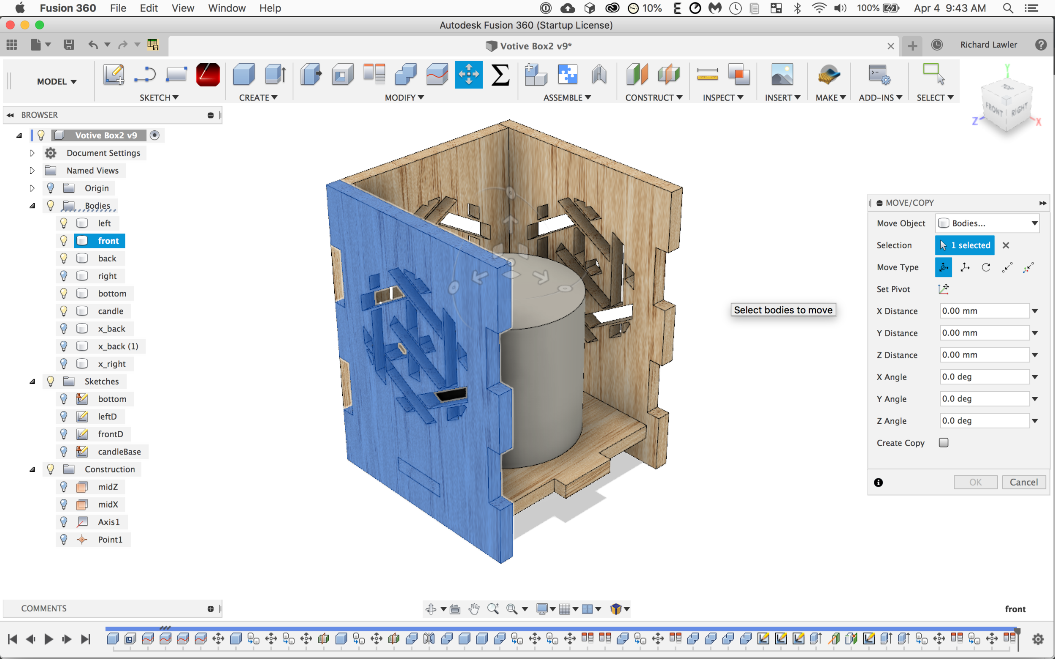Image resolution: width=1055 pixels, height=659 pixels.
Task: Click the Insert Decal image icon
Action: pos(782,75)
